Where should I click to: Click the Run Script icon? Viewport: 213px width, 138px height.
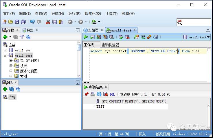tap(93, 37)
